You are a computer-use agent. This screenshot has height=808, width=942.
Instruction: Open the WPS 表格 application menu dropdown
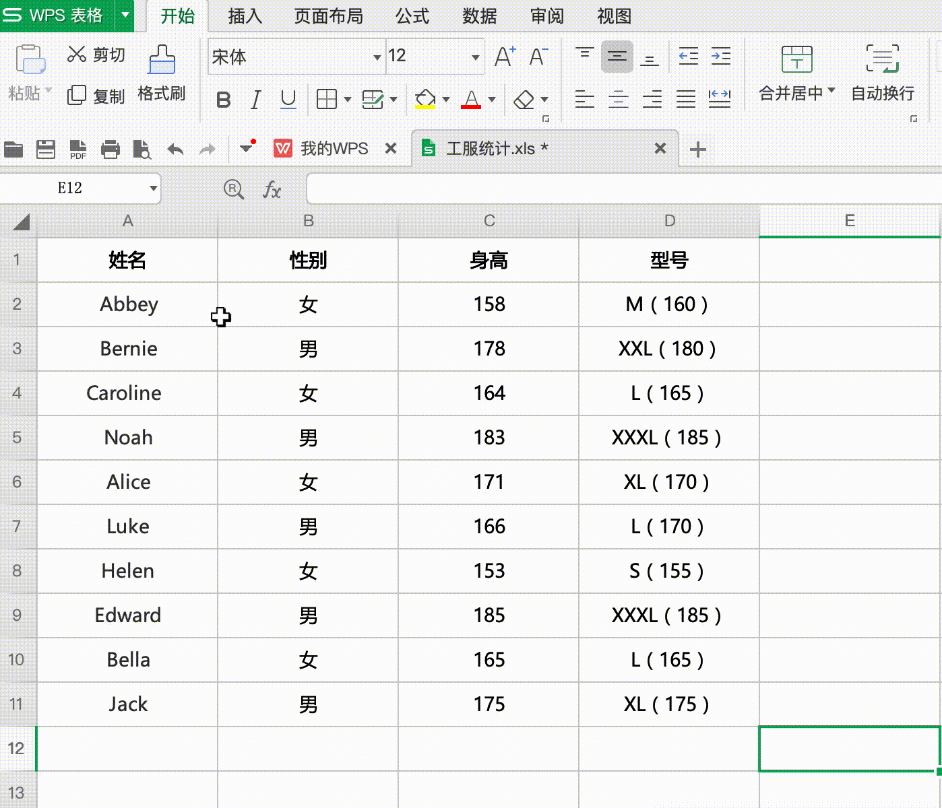click(x=125, y=15)
